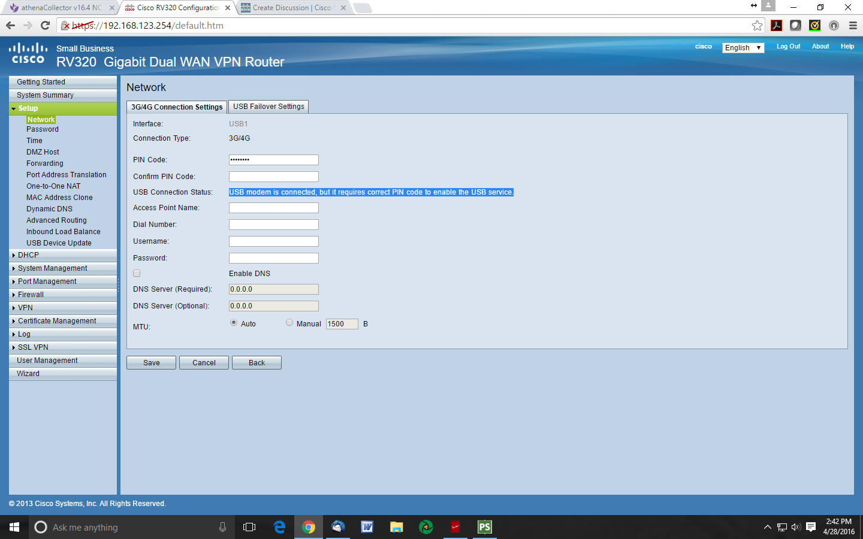Click the round gray keyhole extension icon

[x=834, y=25]
